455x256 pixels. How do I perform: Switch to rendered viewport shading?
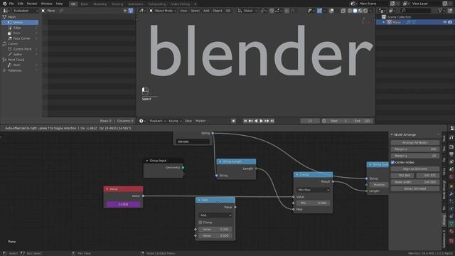[365, 11]
